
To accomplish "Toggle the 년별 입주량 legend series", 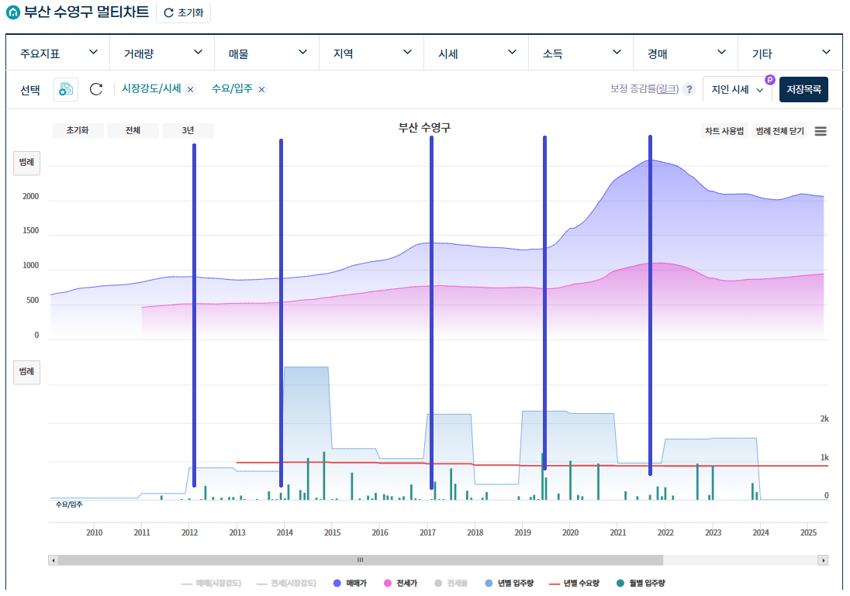I will [x=509, y=584].
